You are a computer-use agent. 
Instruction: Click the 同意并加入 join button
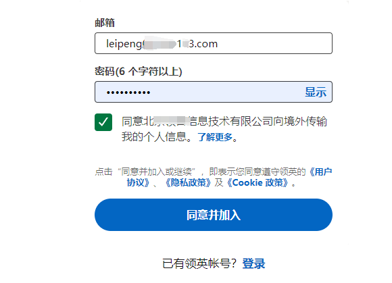click(x=214, y=215)
